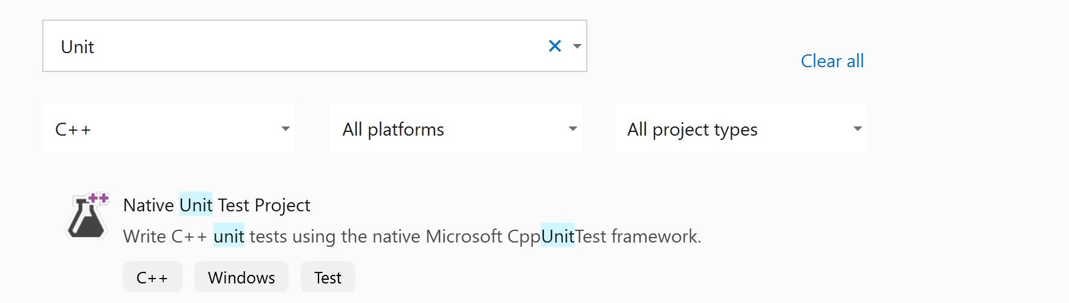
Task: Click the arrow on the All project types dropdown
Action: [x=858, y=128]
